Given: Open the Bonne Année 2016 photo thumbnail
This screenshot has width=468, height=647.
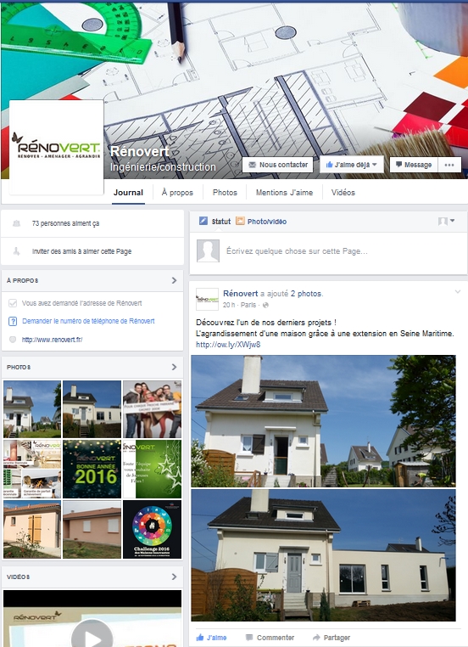Looking at the screenshot, I should [x=92, y=469].
